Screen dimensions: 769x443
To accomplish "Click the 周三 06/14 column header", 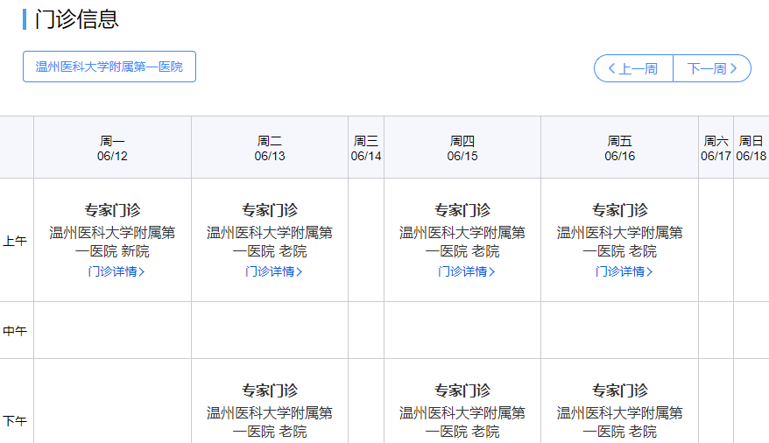I will (366, 148).
